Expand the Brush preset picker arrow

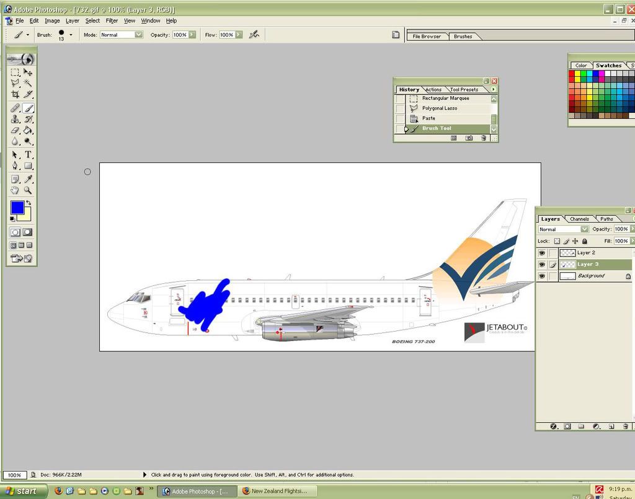click(71, 35)
